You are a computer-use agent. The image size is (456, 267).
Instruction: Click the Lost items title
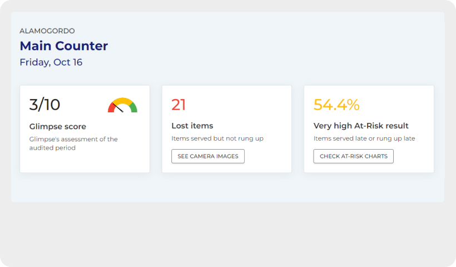click(x=192, y=126)
